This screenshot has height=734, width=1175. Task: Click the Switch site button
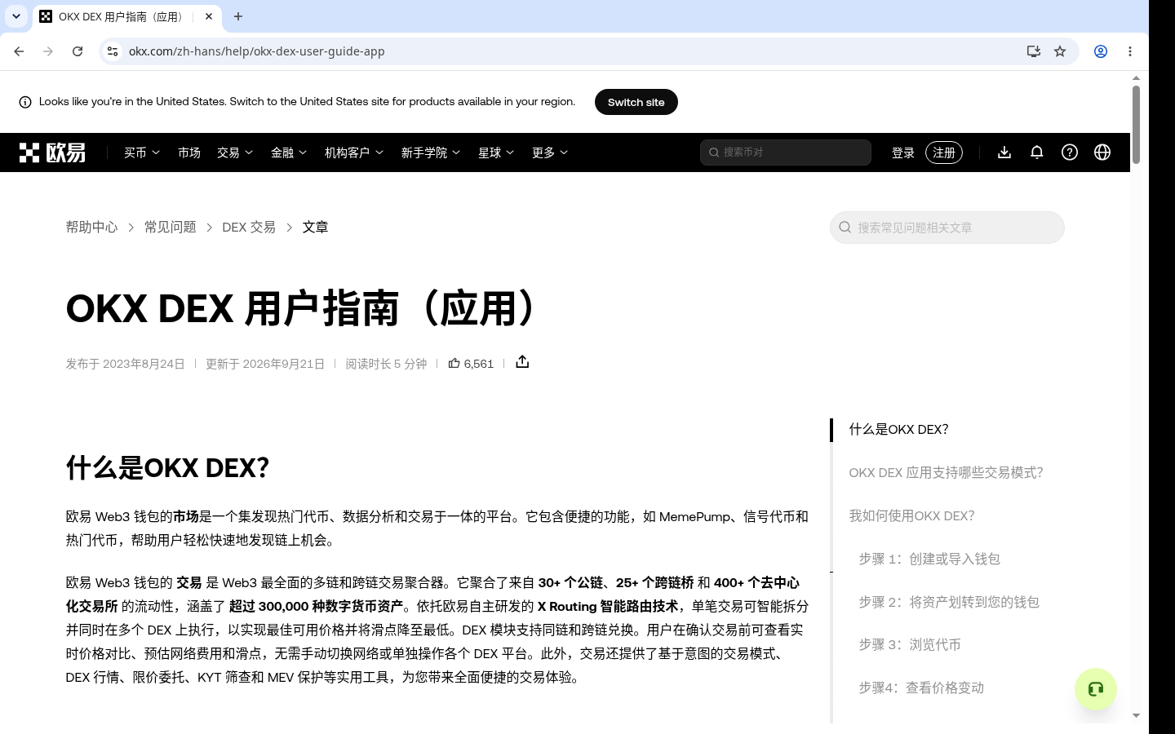[636, 102]
